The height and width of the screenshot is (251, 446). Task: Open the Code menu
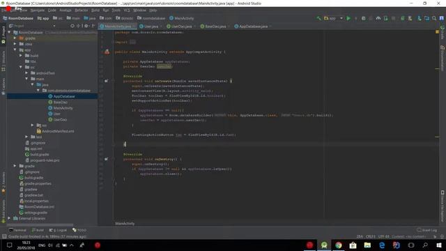pos(52,10)
